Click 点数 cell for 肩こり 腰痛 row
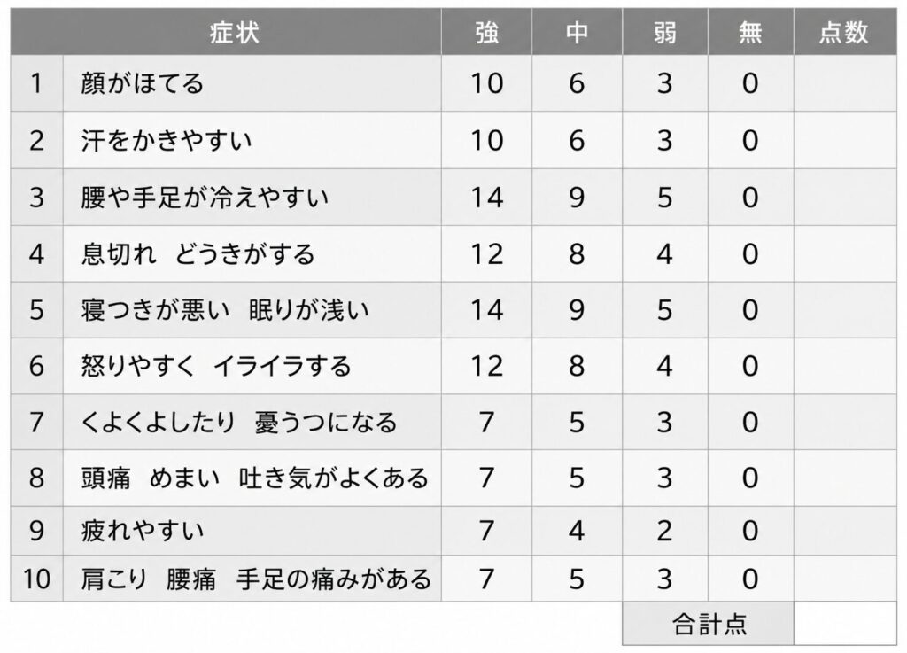Viewport: 907px width, 653px height. point(844,579)
